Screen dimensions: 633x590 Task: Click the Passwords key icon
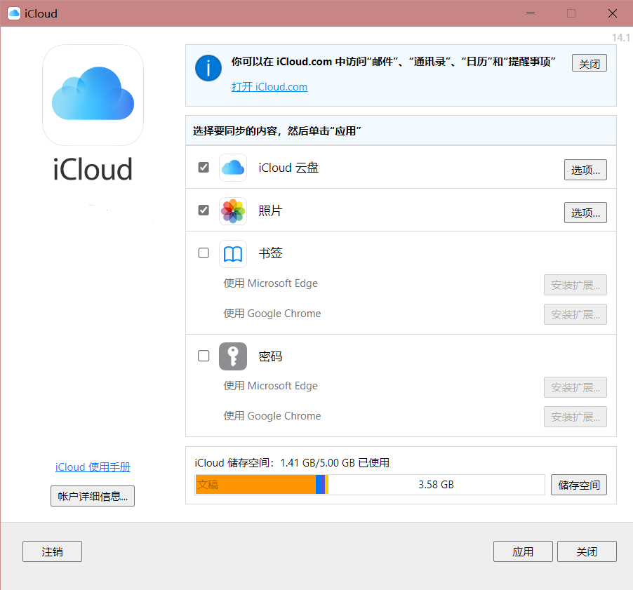(x=233, y=356)
